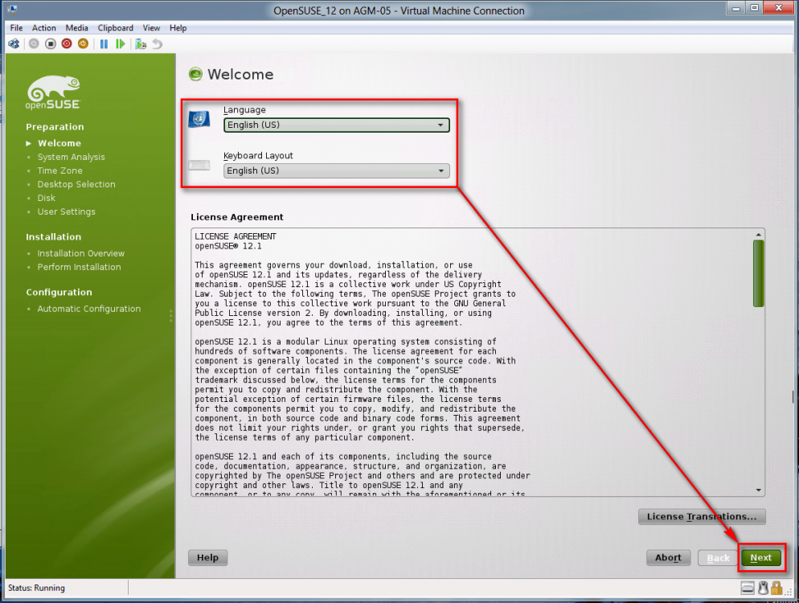Click the Revert arrow icon
This screenshot has width=799, height=603.
(x=158, y=44)
